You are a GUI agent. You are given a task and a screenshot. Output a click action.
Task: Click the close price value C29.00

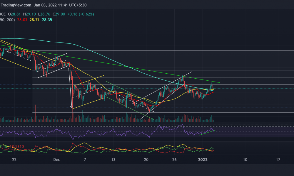click(59, 14)
